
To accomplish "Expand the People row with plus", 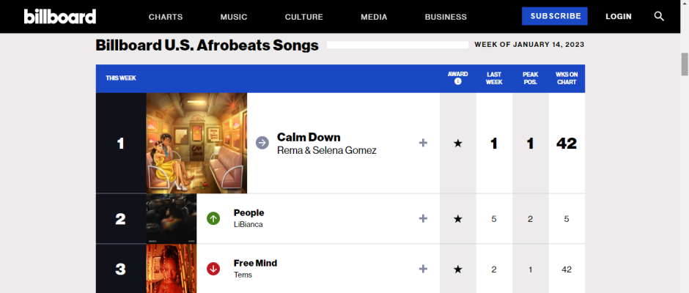I will point(423,218).
